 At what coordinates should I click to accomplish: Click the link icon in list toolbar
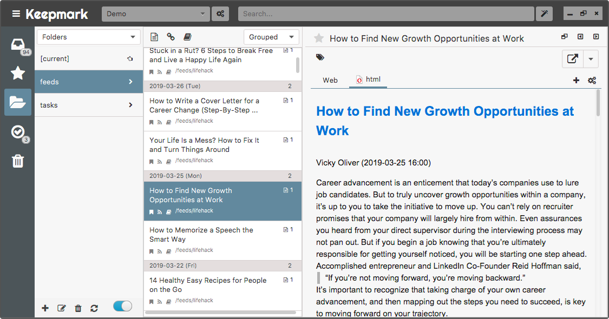tap(171, 37)
